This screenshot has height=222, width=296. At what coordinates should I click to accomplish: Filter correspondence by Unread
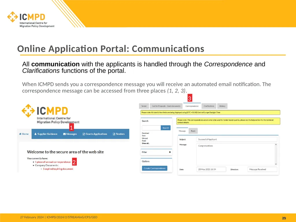point(145,138)
